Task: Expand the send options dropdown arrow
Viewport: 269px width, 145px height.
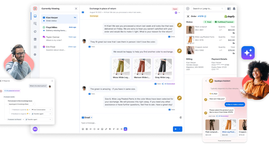Action: (x=180, y=129)
